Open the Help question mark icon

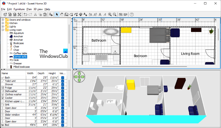[x=132, y=15]
